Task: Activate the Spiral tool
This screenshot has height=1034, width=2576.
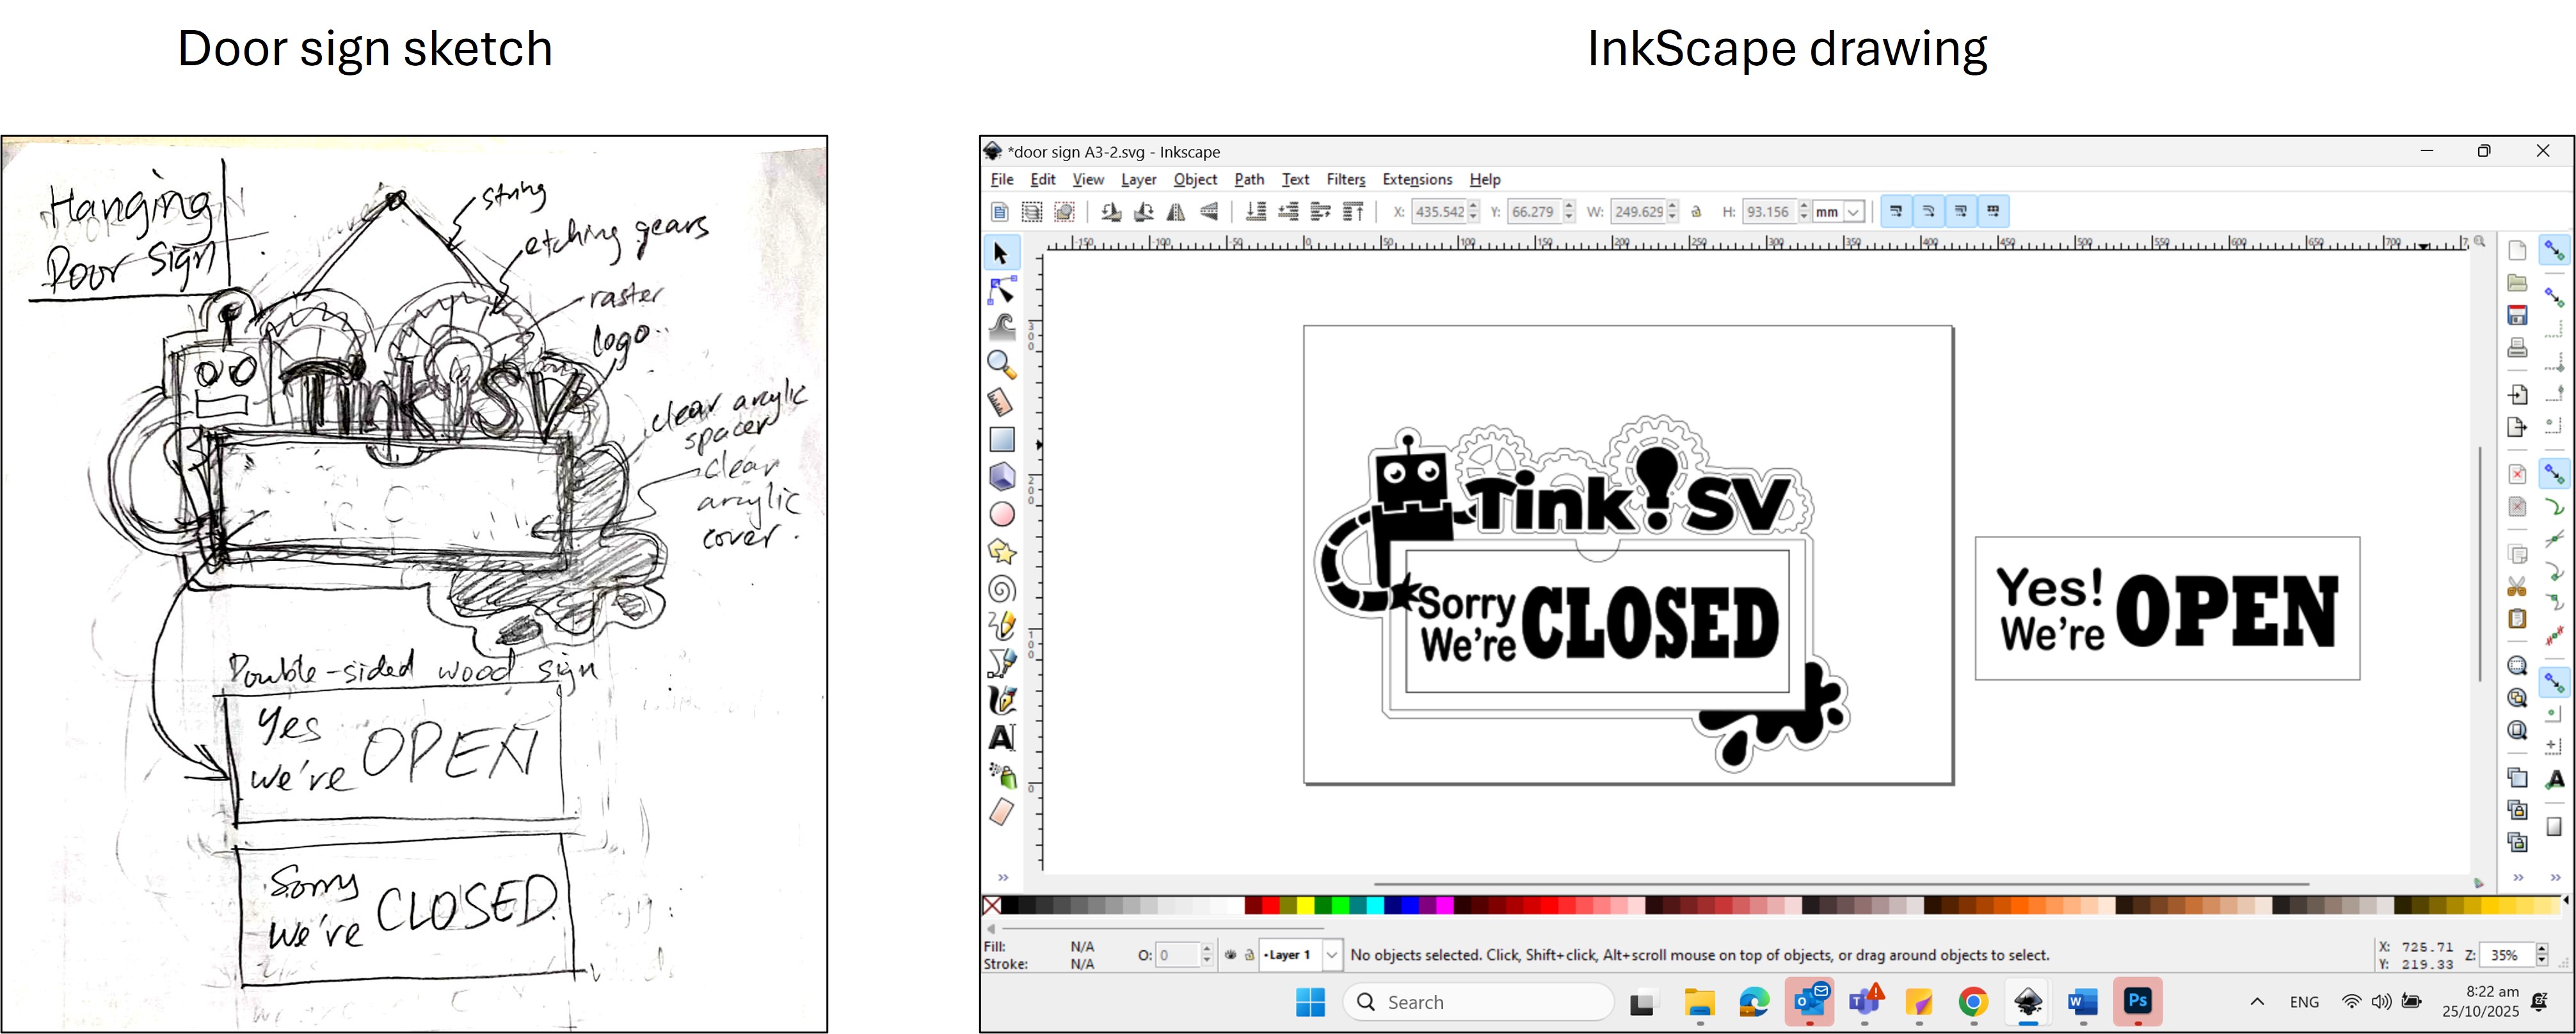Action: pos(1002,588)
